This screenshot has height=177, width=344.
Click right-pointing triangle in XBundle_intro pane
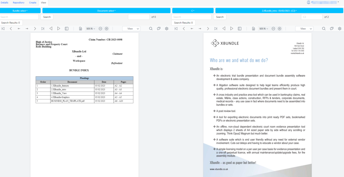[232, 29]
